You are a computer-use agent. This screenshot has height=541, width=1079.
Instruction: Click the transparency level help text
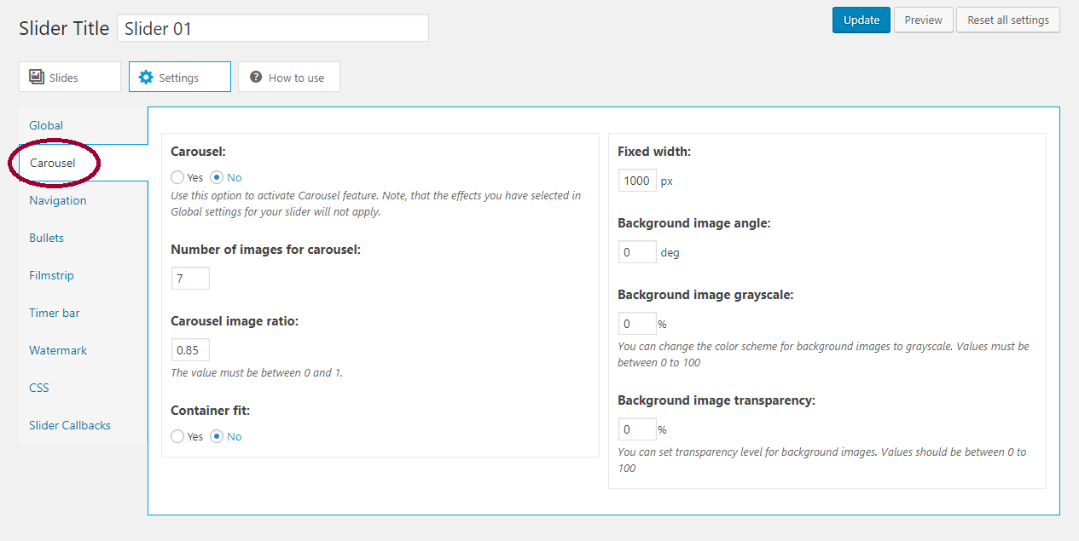tap(822, 460)
